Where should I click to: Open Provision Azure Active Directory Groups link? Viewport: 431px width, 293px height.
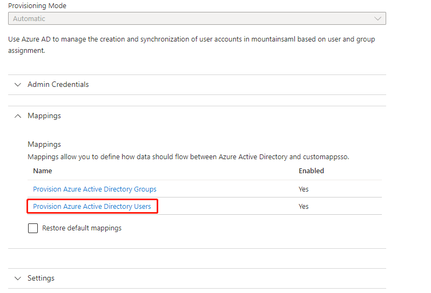pos(95,189)
